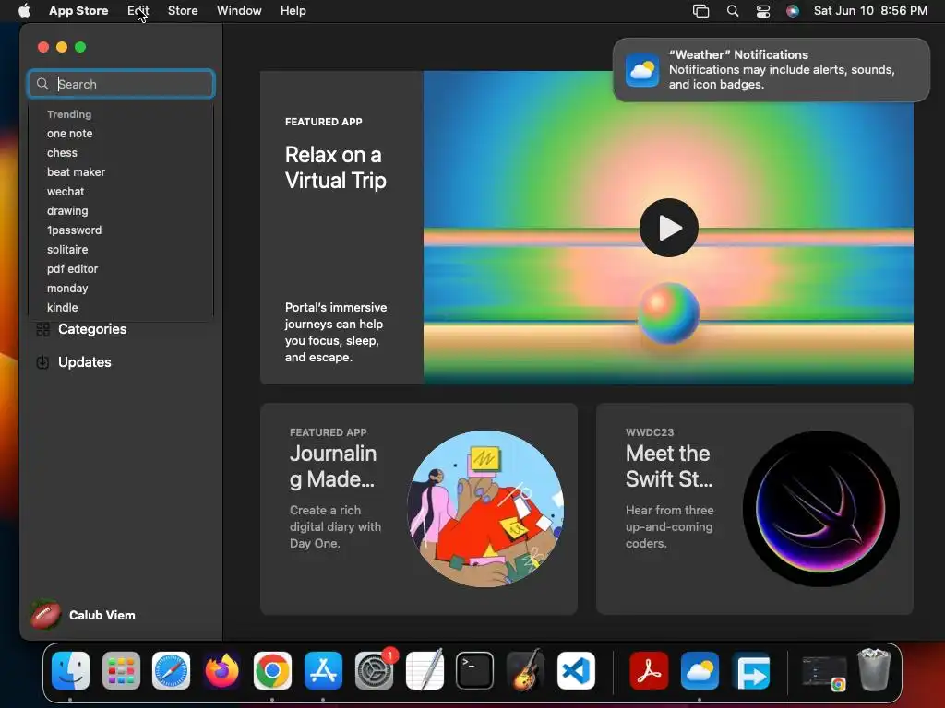The image size is (945, 708).
Task: Open TextEdit from the dock
Action: (x=425, y=670)
